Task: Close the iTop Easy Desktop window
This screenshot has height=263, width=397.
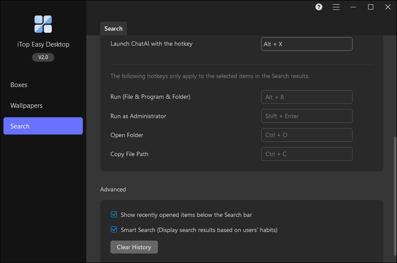Action: point(388,7)
